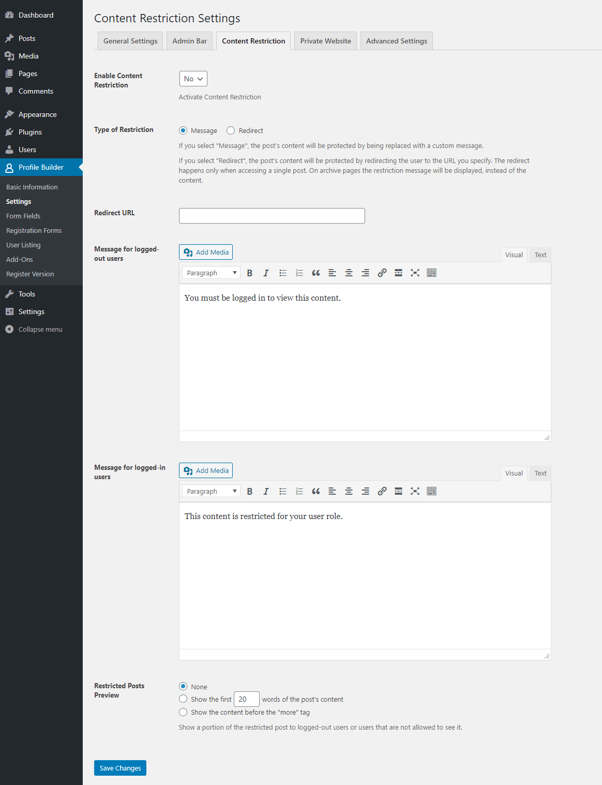Apply blockquote in logged-in message editor

pyautogui.click(x=316, y=491)
